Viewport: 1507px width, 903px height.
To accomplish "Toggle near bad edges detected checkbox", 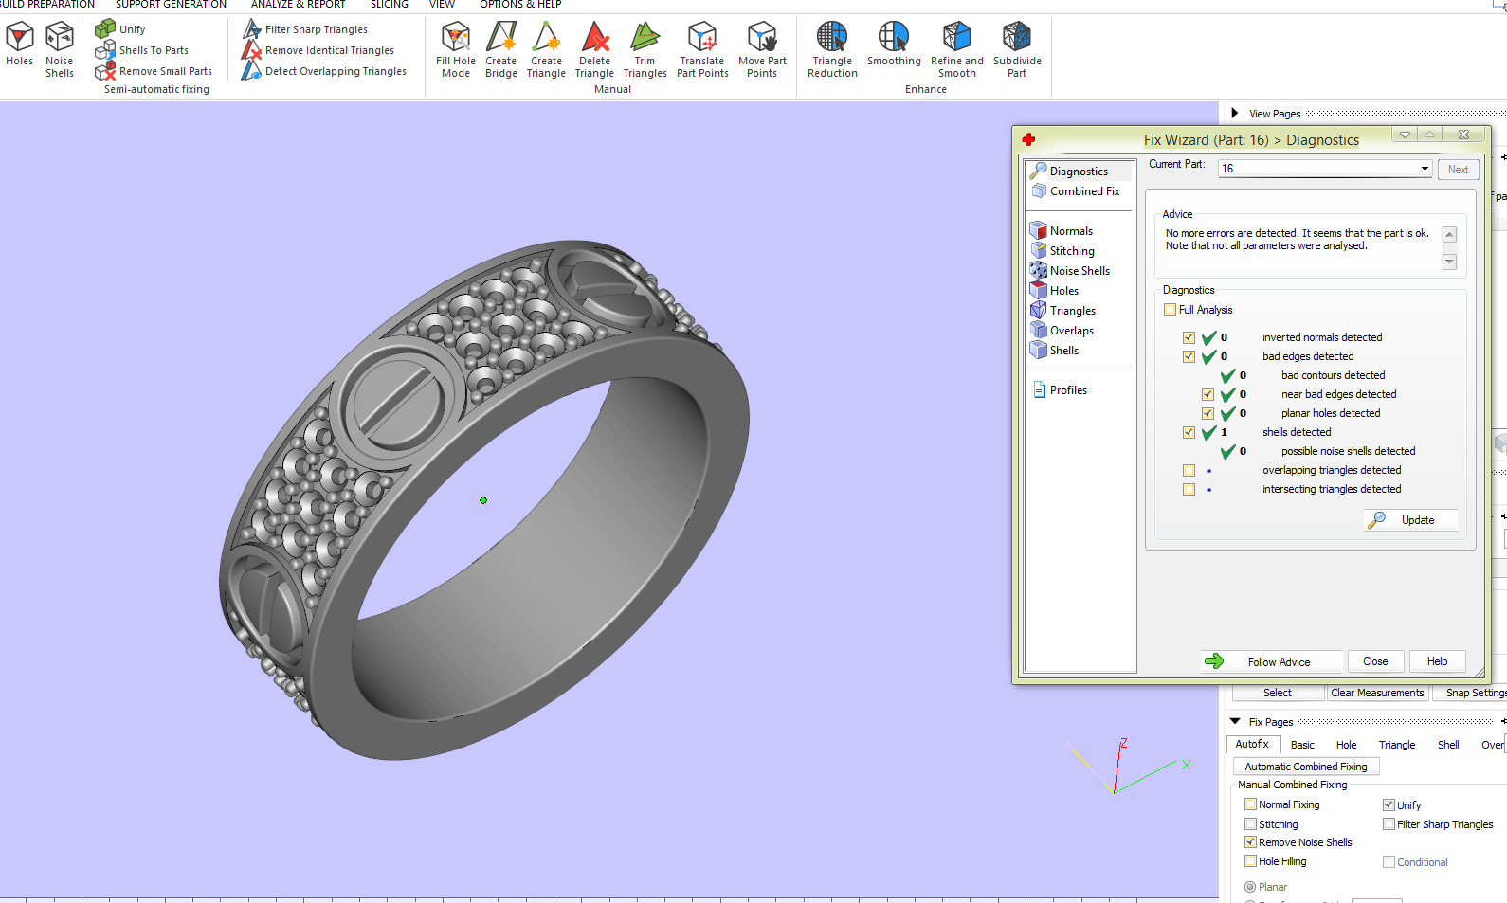I will coord(1207,394).
